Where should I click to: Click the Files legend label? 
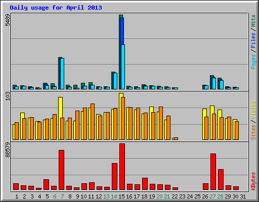253,40
